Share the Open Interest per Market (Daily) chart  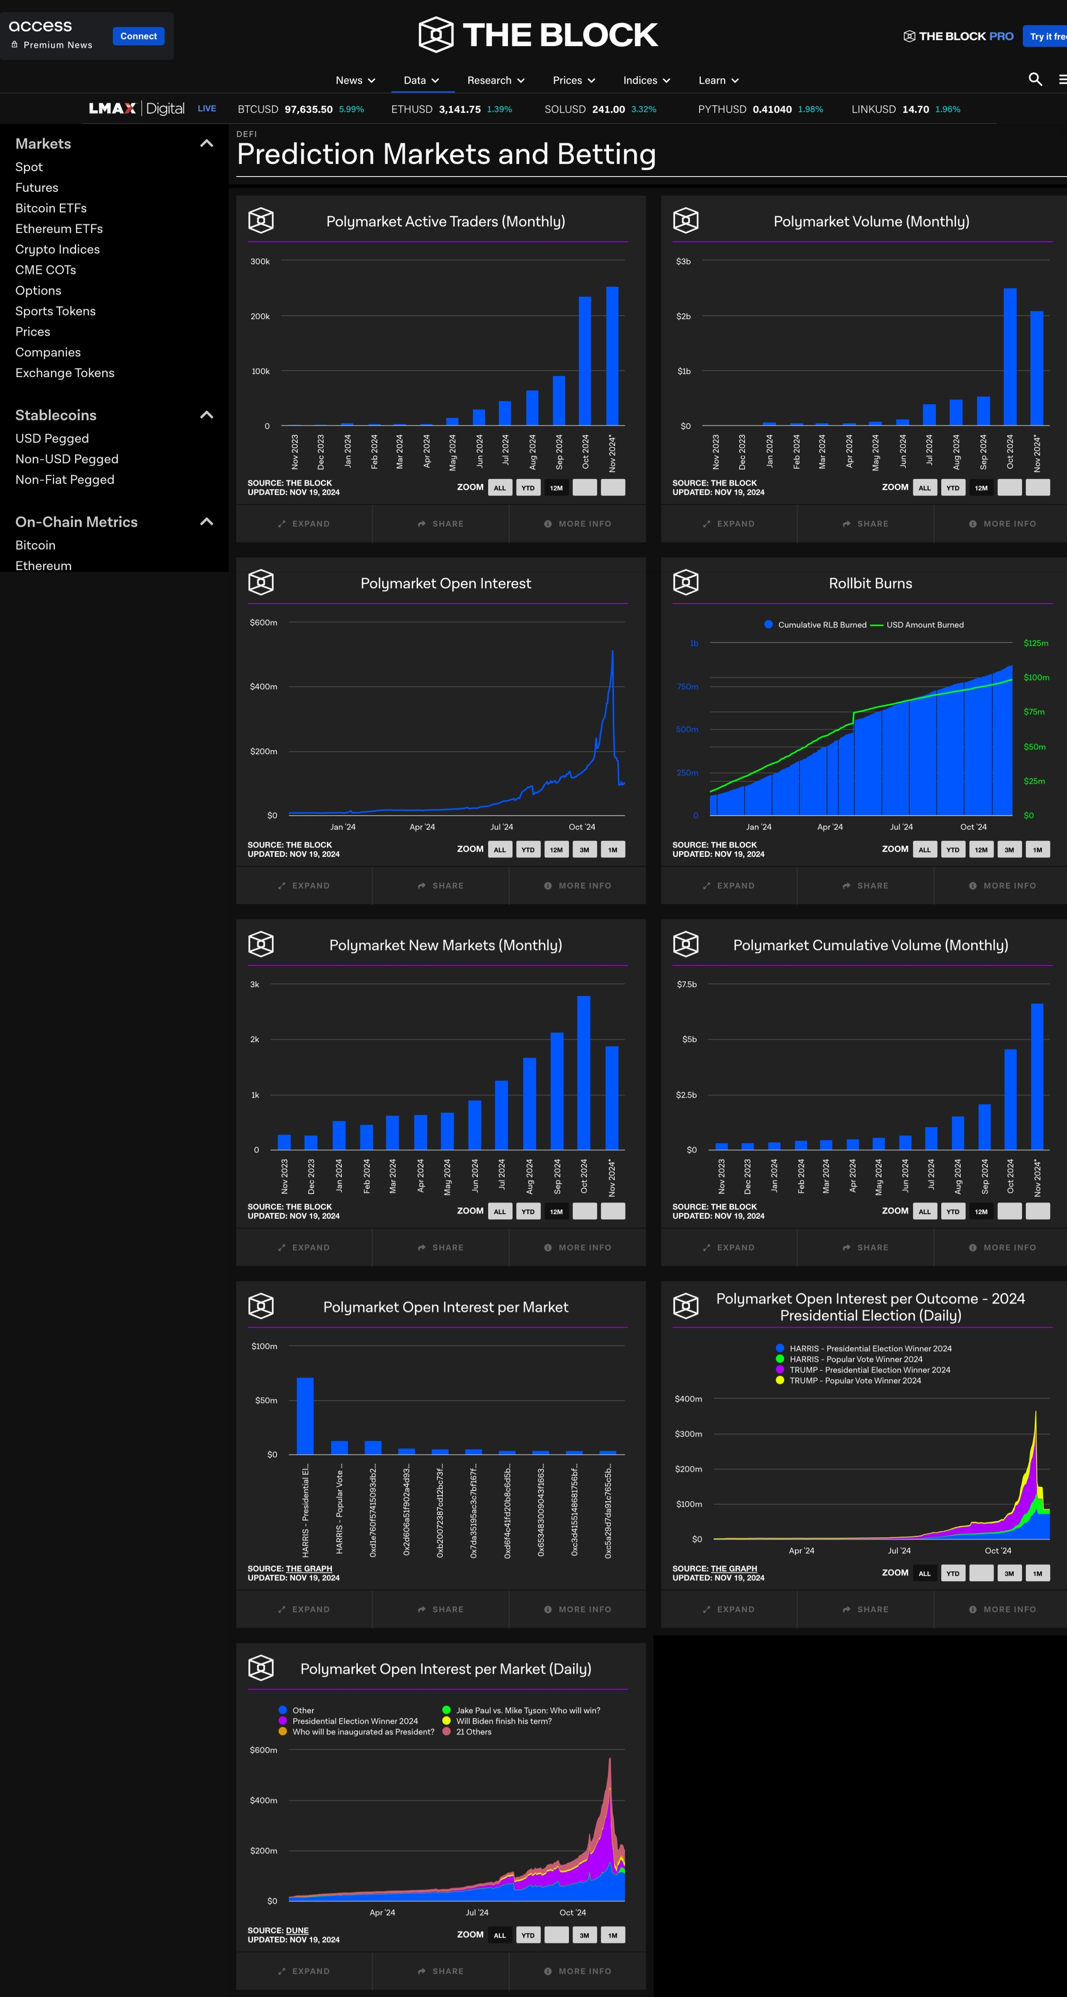coord(440,1971)
